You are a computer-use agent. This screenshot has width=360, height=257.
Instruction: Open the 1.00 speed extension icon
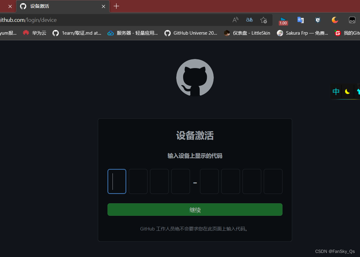coord(283,21)
